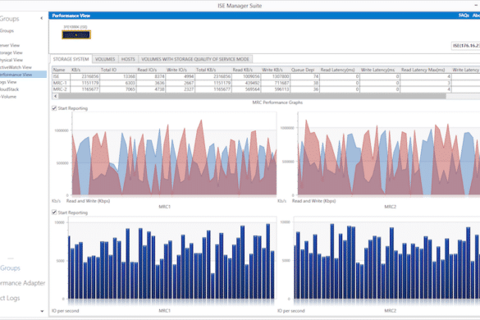The height and width of the screenshot is (320, 480).
Task: Open Server View in the sidebar
Action: click(10, 45)
